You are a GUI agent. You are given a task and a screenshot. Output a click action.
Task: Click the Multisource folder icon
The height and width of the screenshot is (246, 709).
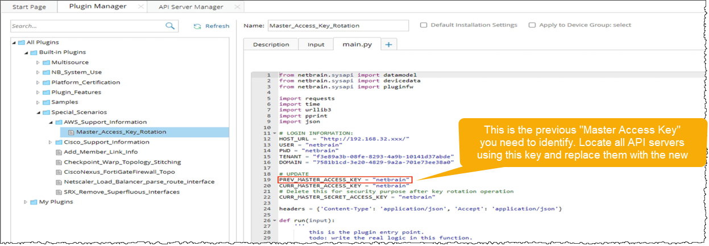(46, 62)
